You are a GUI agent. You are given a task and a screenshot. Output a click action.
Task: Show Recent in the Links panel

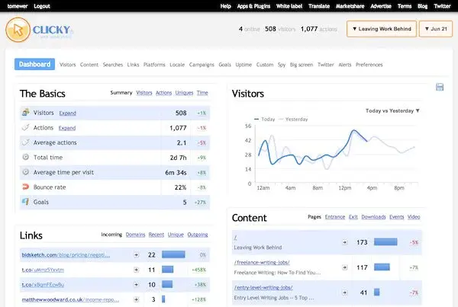156,235
